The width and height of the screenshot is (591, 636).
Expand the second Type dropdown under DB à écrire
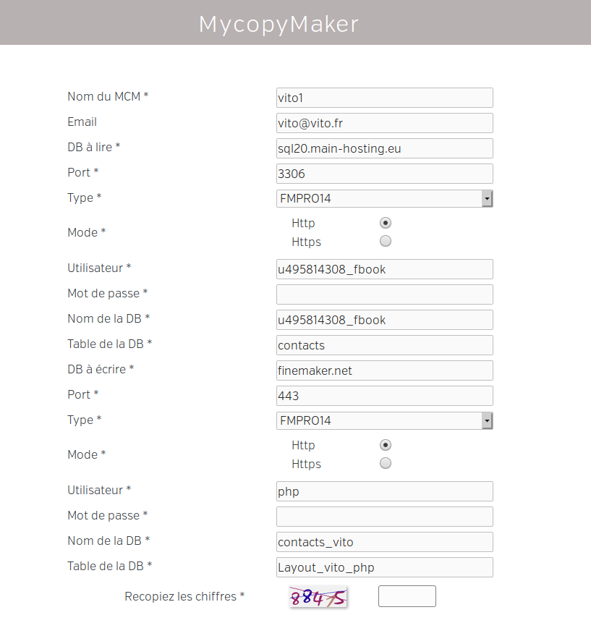tap(384, 420)
